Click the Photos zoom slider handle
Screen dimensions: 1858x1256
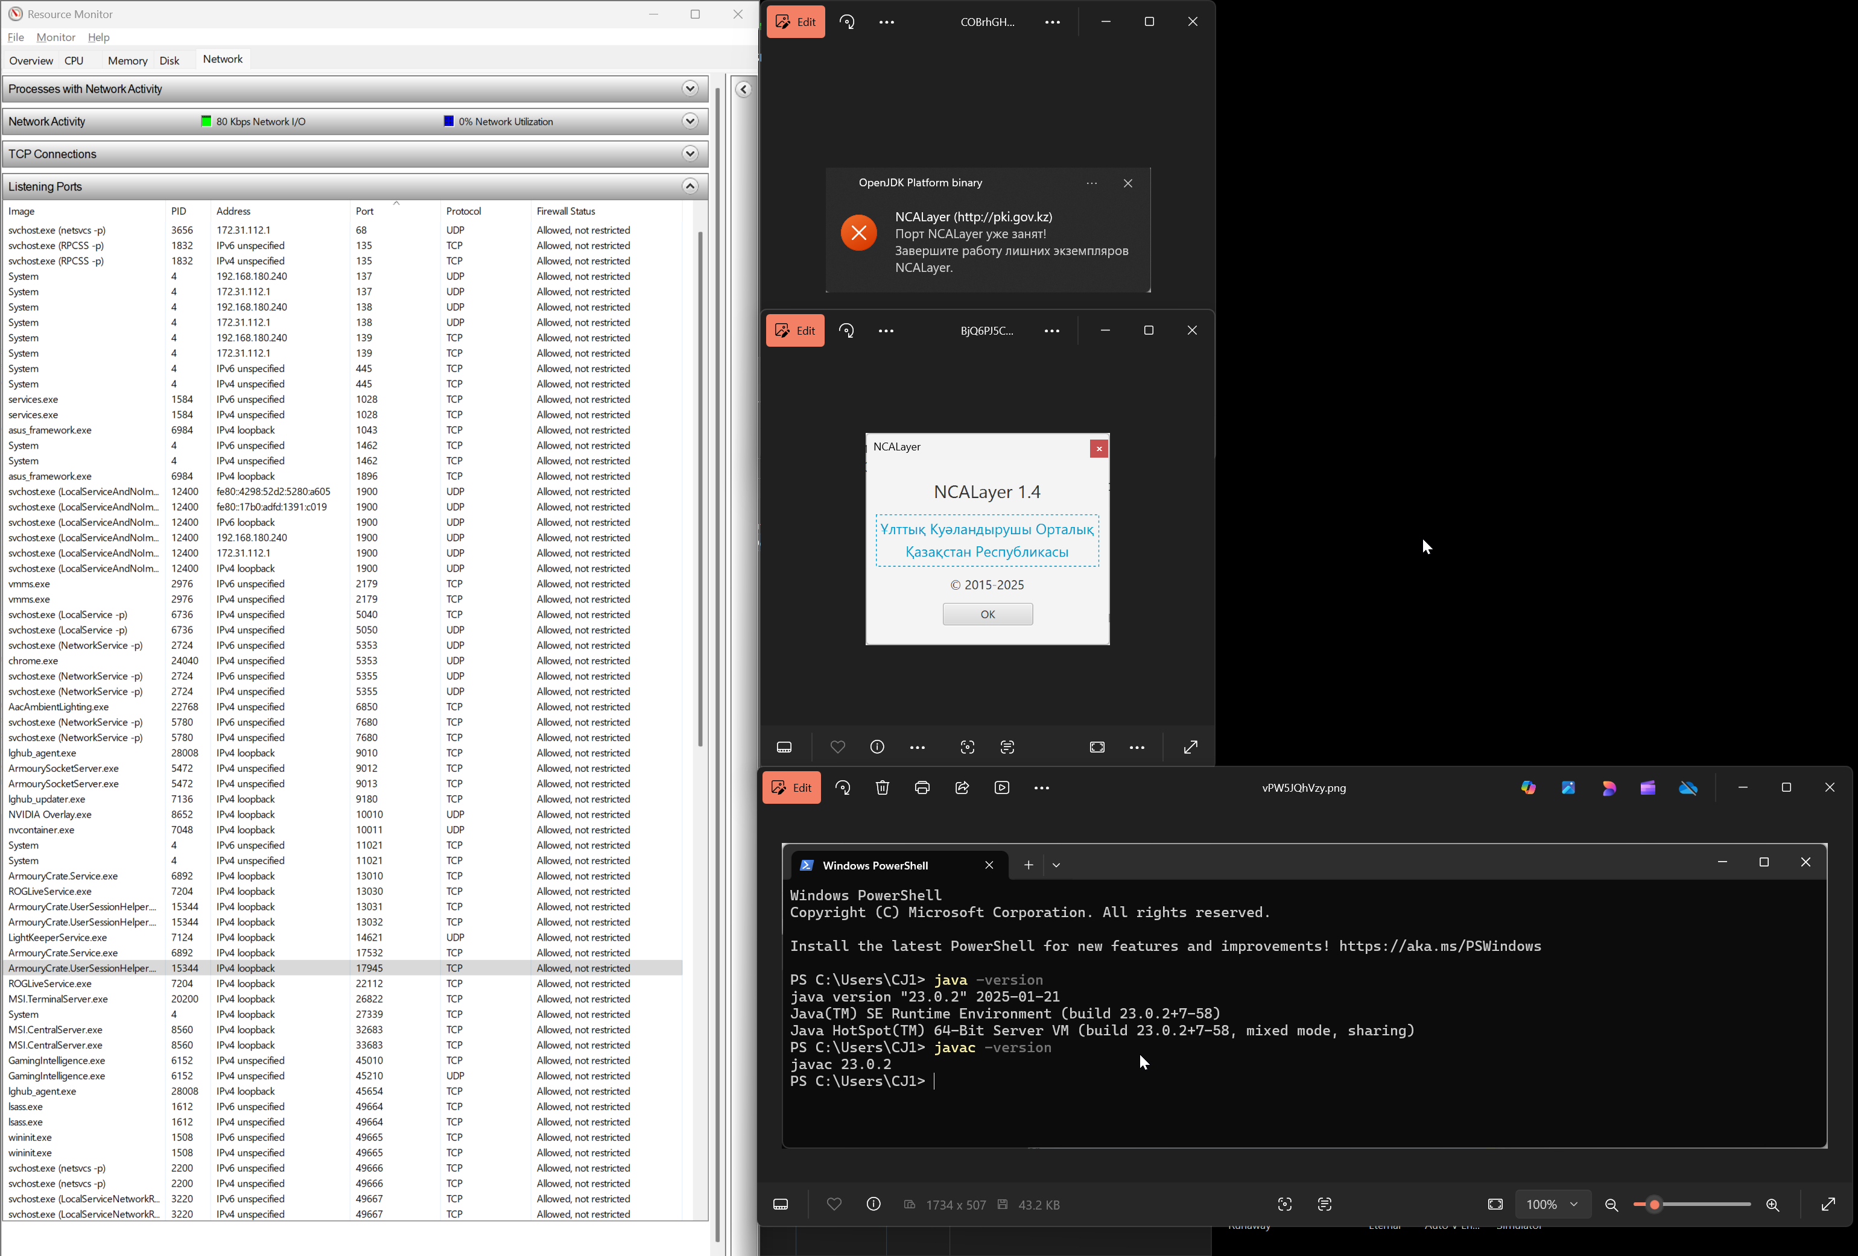1654,1205
